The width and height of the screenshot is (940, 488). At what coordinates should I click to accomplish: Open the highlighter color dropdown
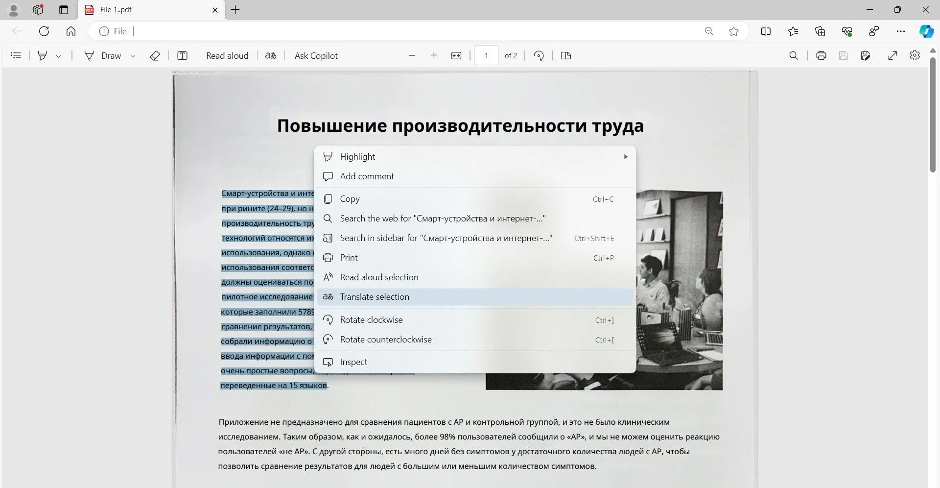(x=58, y=55)
